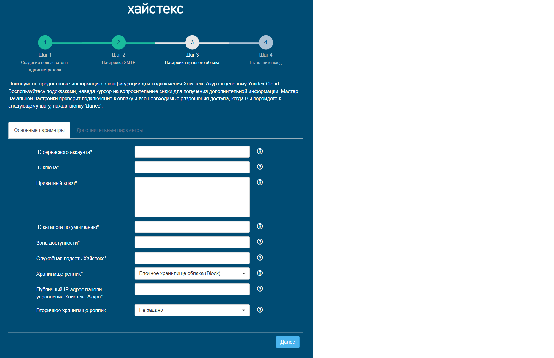Click 'ID ключа*' field label
The width and height of the screenshot is (554, 358).
pos(47,168)
